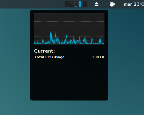This screenshot has height=115, width=144.
Task: Click the rightmost small graph indicator in panel
Action: pyautogui.click(x=85, y=4)
